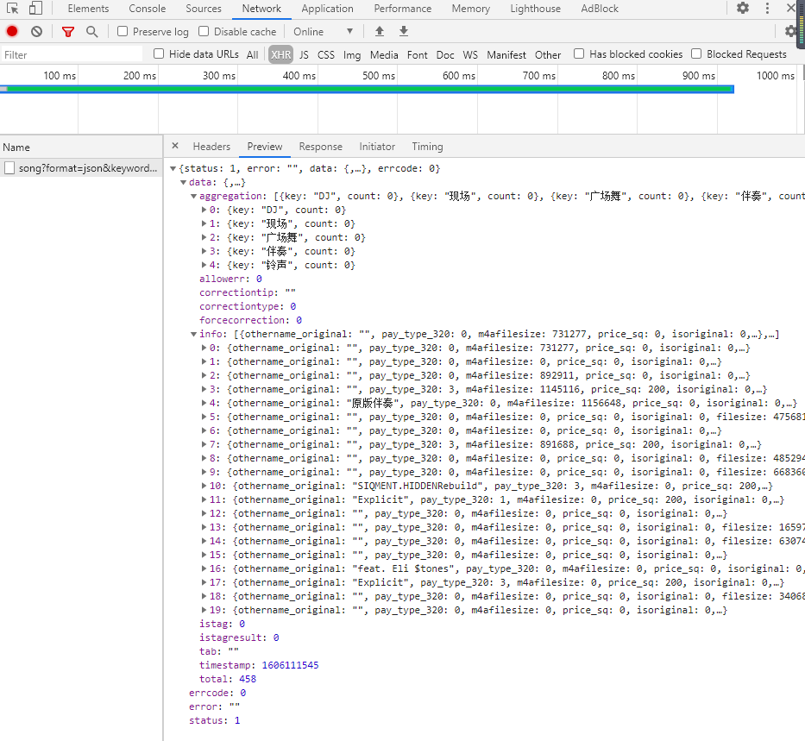805x741 pixels.
Task: Filter requests by Img
Action: click(352, 55)
